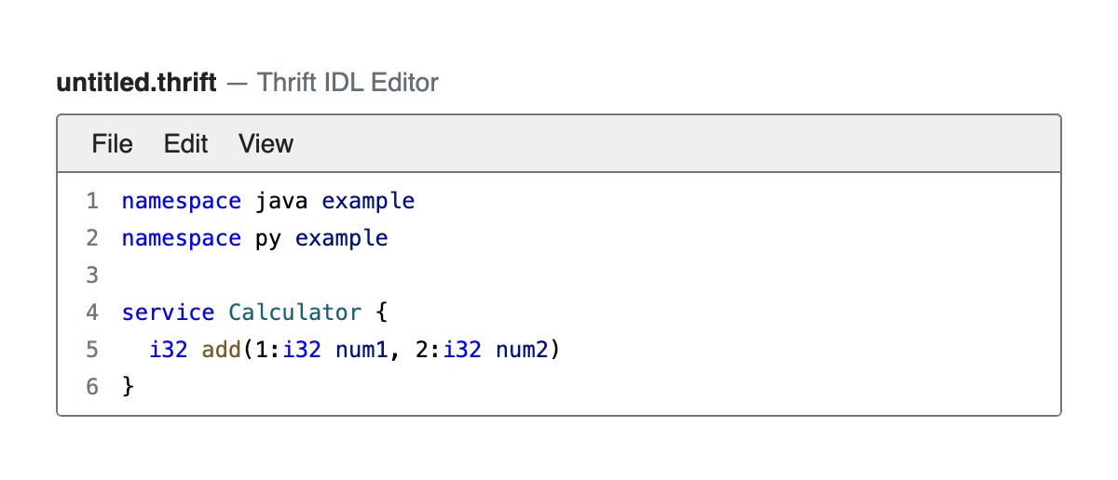Click the untitled.thrift file title
The width and height of the screenshot is (1118, 480).
tap(137, 83)
